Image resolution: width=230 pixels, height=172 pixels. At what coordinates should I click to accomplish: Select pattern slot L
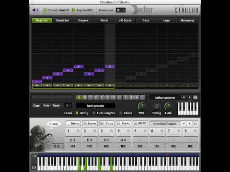point(143,97)
